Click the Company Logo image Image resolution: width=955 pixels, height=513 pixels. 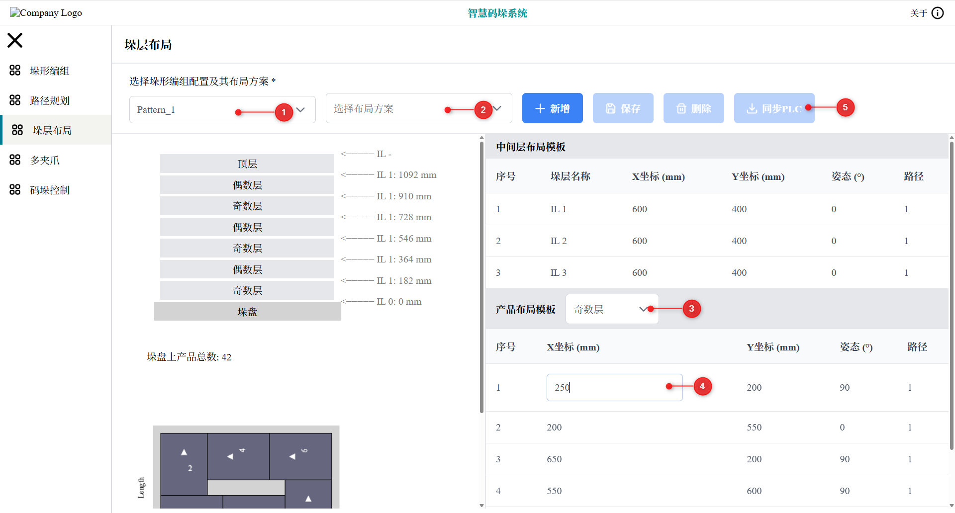click(46, 12)
